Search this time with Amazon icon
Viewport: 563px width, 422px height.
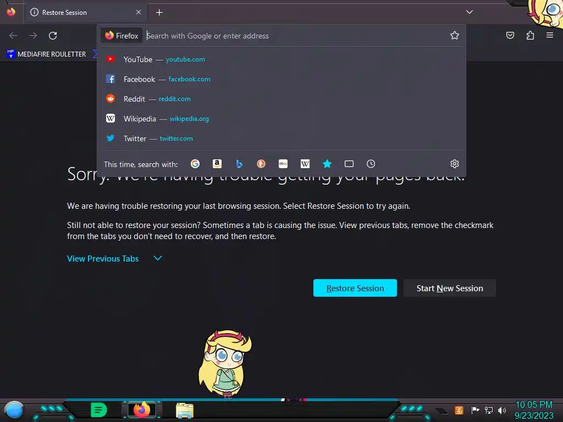click(x=217, y=164)
